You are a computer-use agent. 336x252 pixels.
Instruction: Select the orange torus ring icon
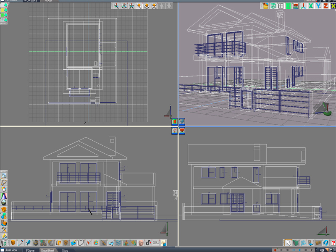tap(58, 243)
